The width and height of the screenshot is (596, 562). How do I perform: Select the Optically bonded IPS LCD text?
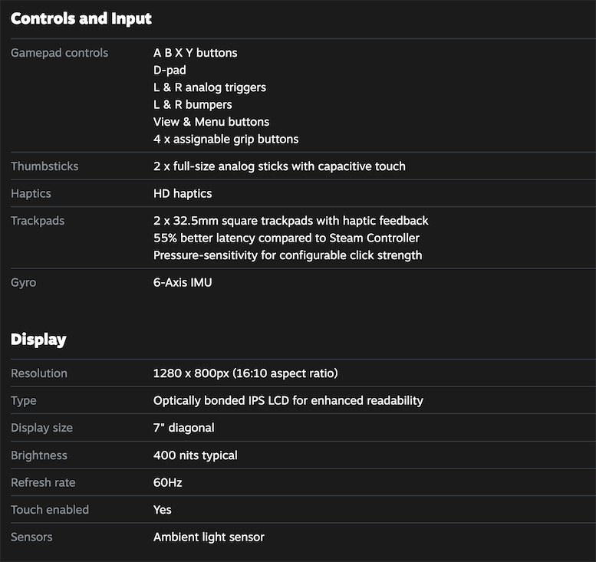pos(288,400)
